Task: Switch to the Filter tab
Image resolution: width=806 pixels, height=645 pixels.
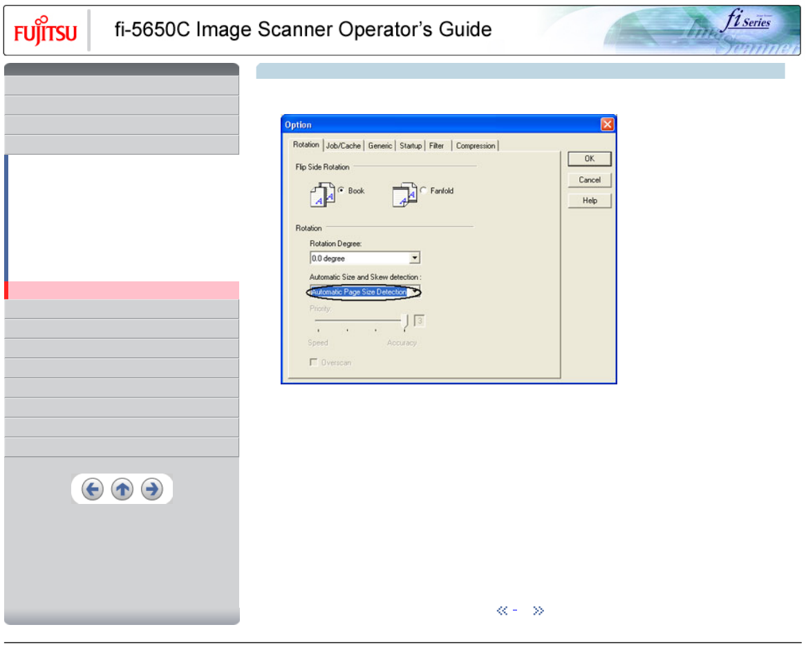Action: (436, 146)
